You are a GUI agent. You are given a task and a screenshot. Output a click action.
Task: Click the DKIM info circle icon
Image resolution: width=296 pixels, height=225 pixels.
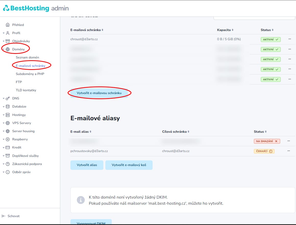81,200
